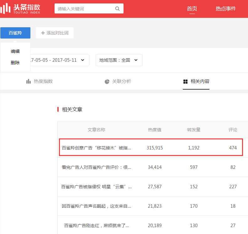Switch to the 热度指数 tab
248x234 pixels.
(x=40, y=81)
